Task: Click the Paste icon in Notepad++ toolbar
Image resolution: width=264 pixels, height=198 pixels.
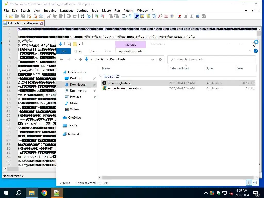Action: point(61,16)
